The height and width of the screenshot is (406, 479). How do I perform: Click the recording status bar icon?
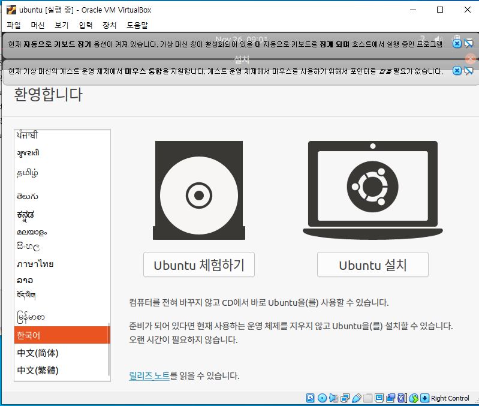(390, 398)
